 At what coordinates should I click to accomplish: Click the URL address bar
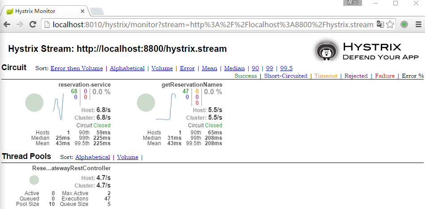tap(213, 25)
